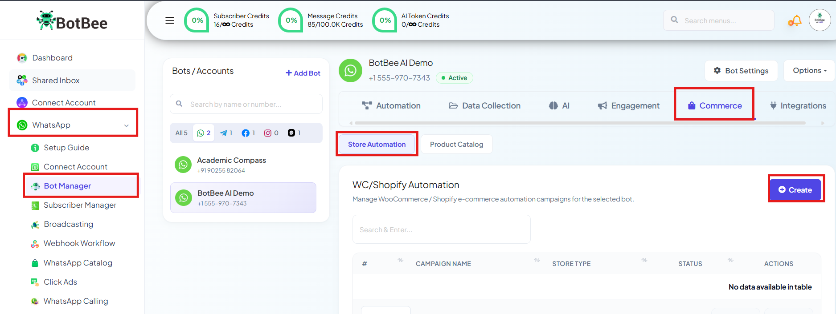
Task: Switch to the Data Collection tab
Action: 484,106
